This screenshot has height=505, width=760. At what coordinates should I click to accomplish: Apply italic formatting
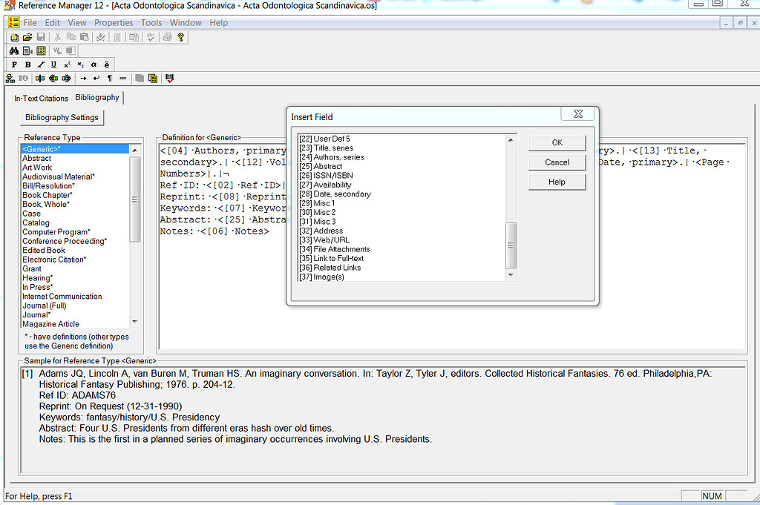(41, 65)
